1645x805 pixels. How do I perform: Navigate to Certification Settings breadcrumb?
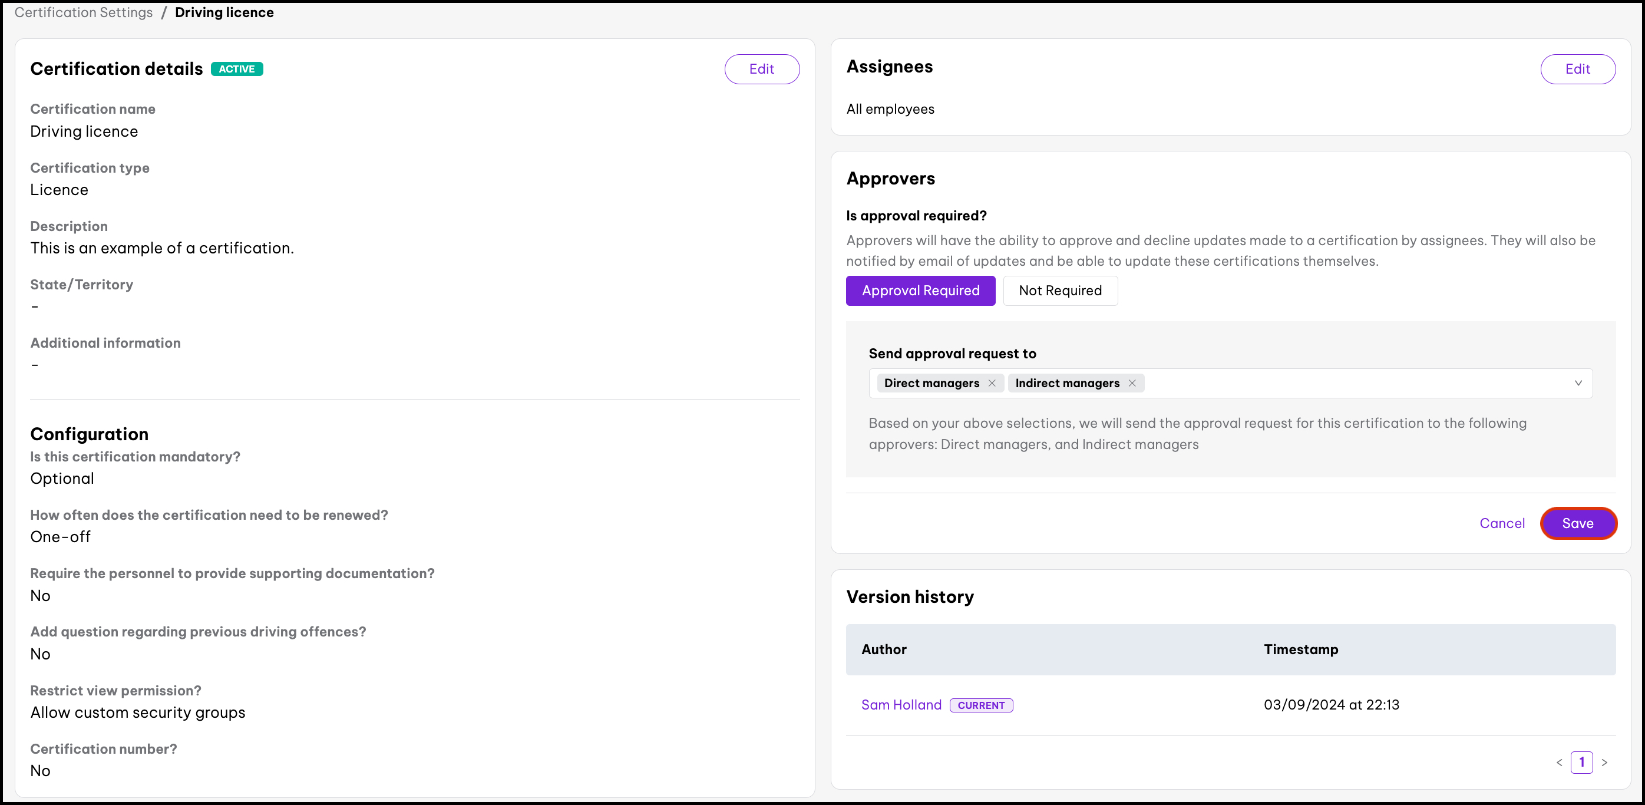84,13
